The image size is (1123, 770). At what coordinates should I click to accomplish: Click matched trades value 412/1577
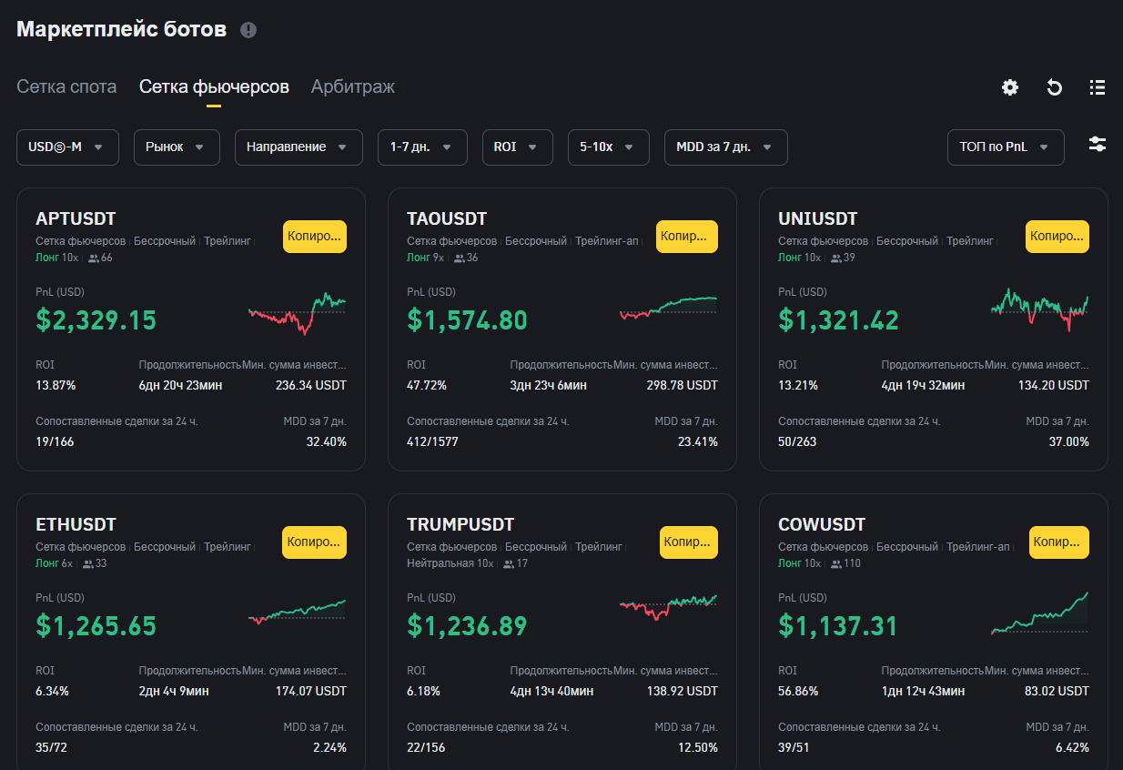[x=432, y=441]
